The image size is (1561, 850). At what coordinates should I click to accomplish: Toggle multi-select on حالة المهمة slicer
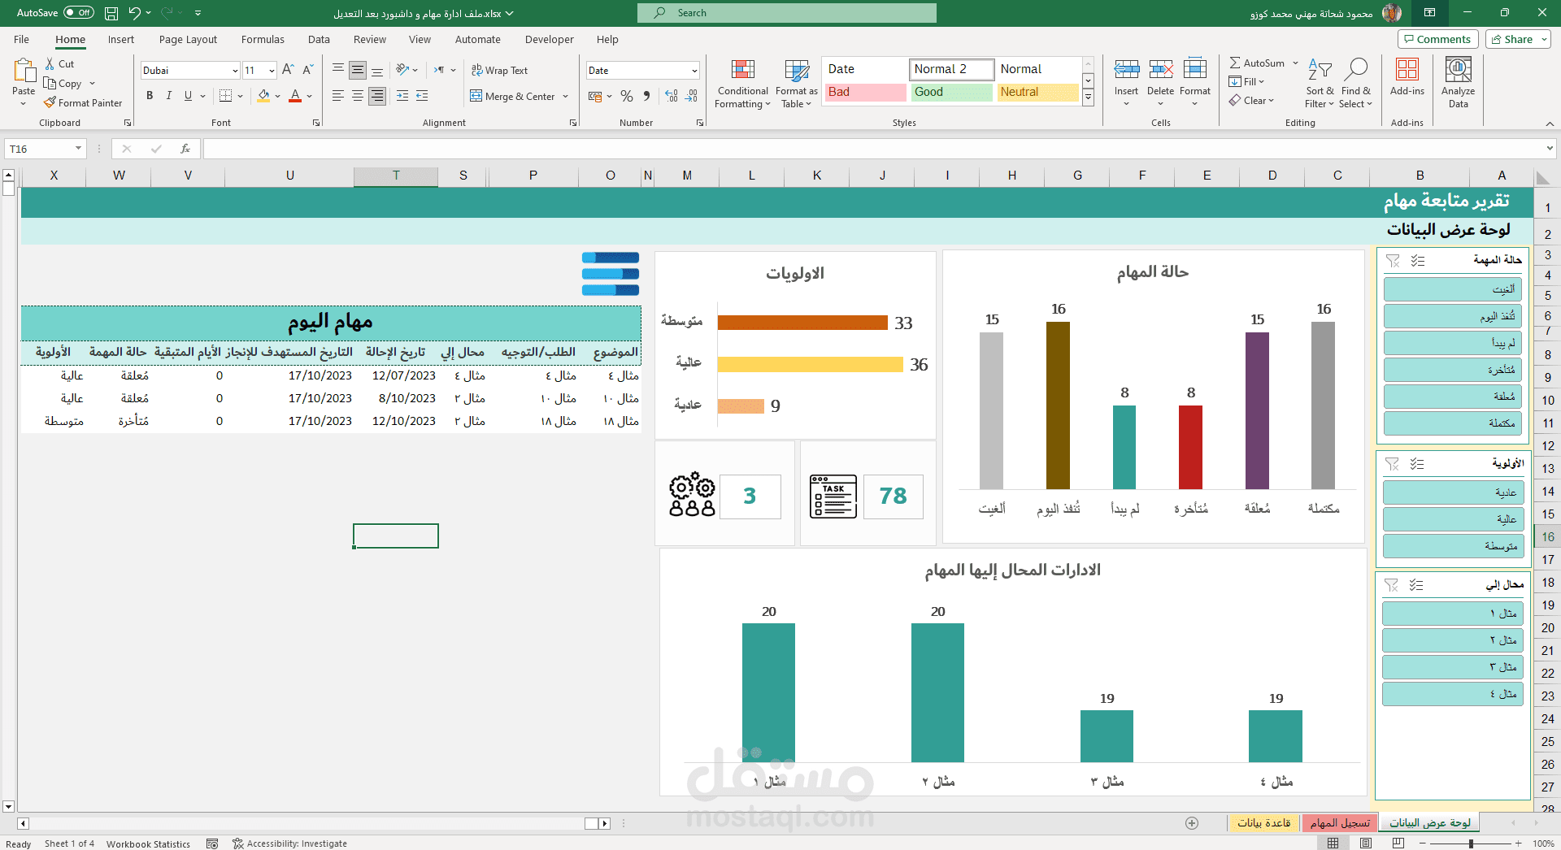pos(1418,261)
